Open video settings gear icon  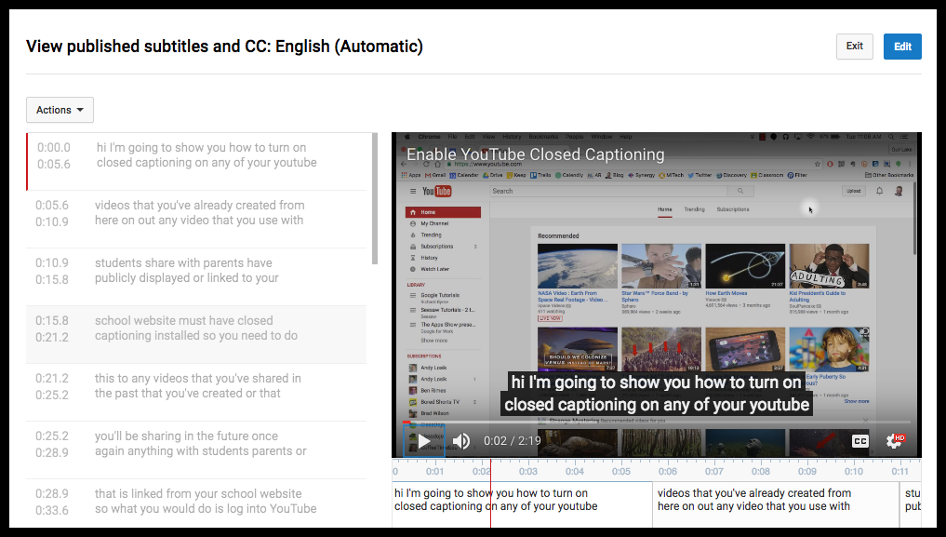894,441
